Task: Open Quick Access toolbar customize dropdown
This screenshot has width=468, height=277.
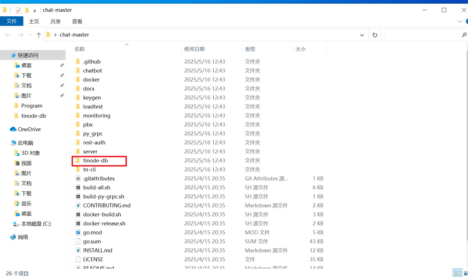Action: click(x=35, y=11)
